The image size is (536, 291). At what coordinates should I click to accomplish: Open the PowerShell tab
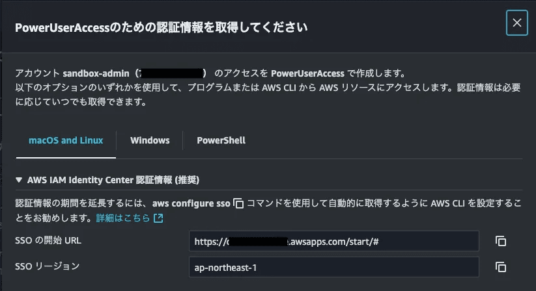(x=221, y=140)
